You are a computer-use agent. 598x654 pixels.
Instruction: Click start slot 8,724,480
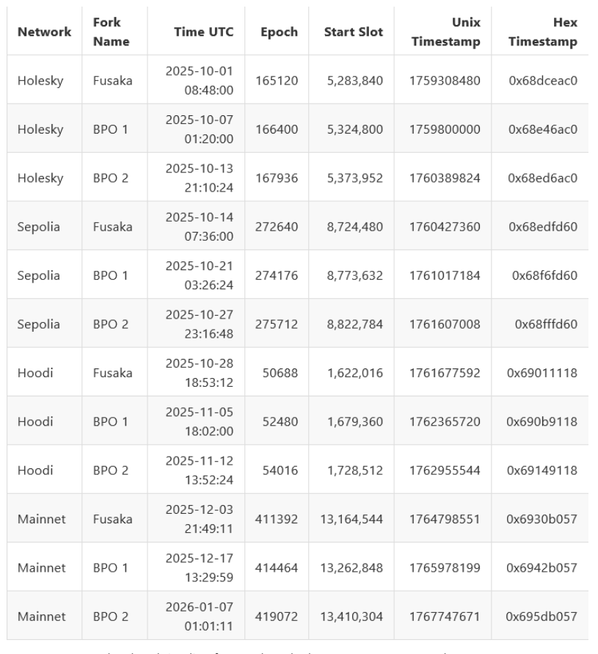(x=354, y=226)
